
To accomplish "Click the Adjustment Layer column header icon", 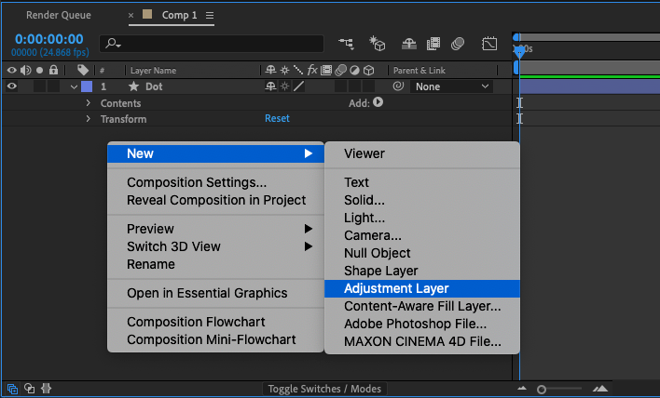I will [355, 70].
